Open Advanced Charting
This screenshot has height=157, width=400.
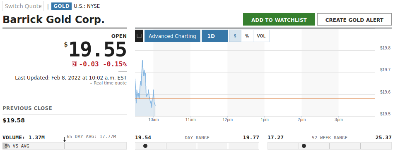pos(172,36)
